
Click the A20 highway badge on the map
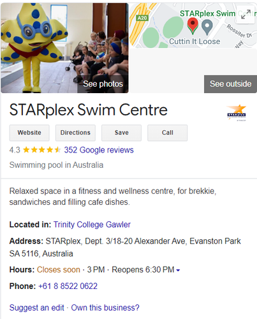(142, 18)
